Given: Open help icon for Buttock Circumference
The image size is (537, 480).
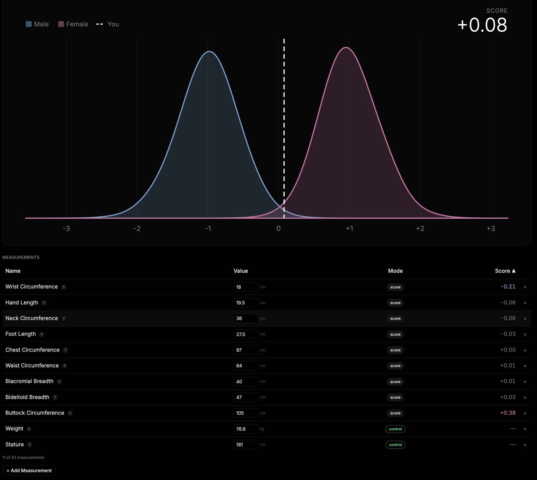Looking at the screenshot, I should click(70, 413).
